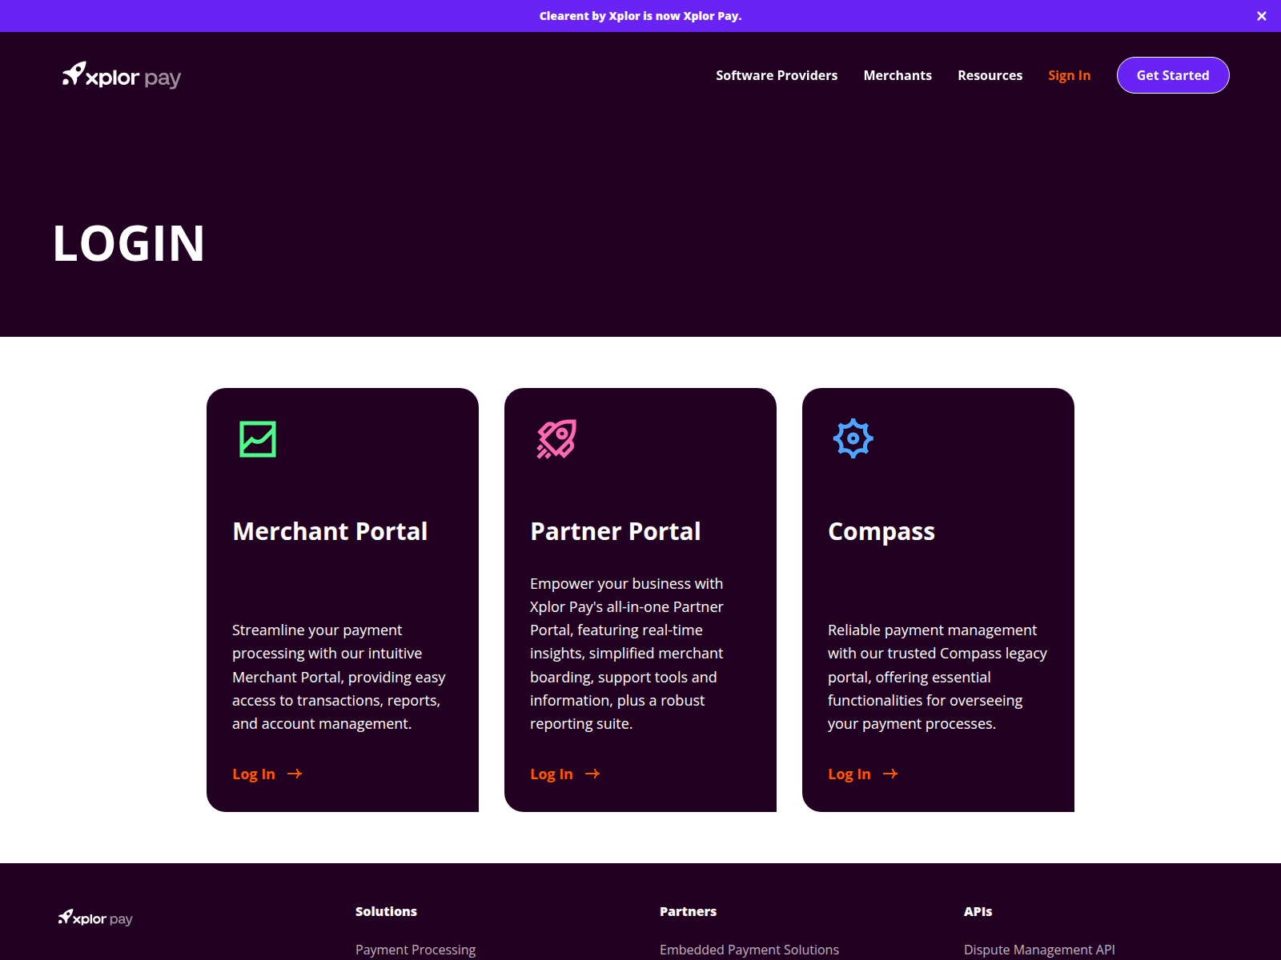Viewport: 1281px width, 960px height.
Task: Click the arrow next to Partner Portal Log In
Action: (x=592, y=774)
